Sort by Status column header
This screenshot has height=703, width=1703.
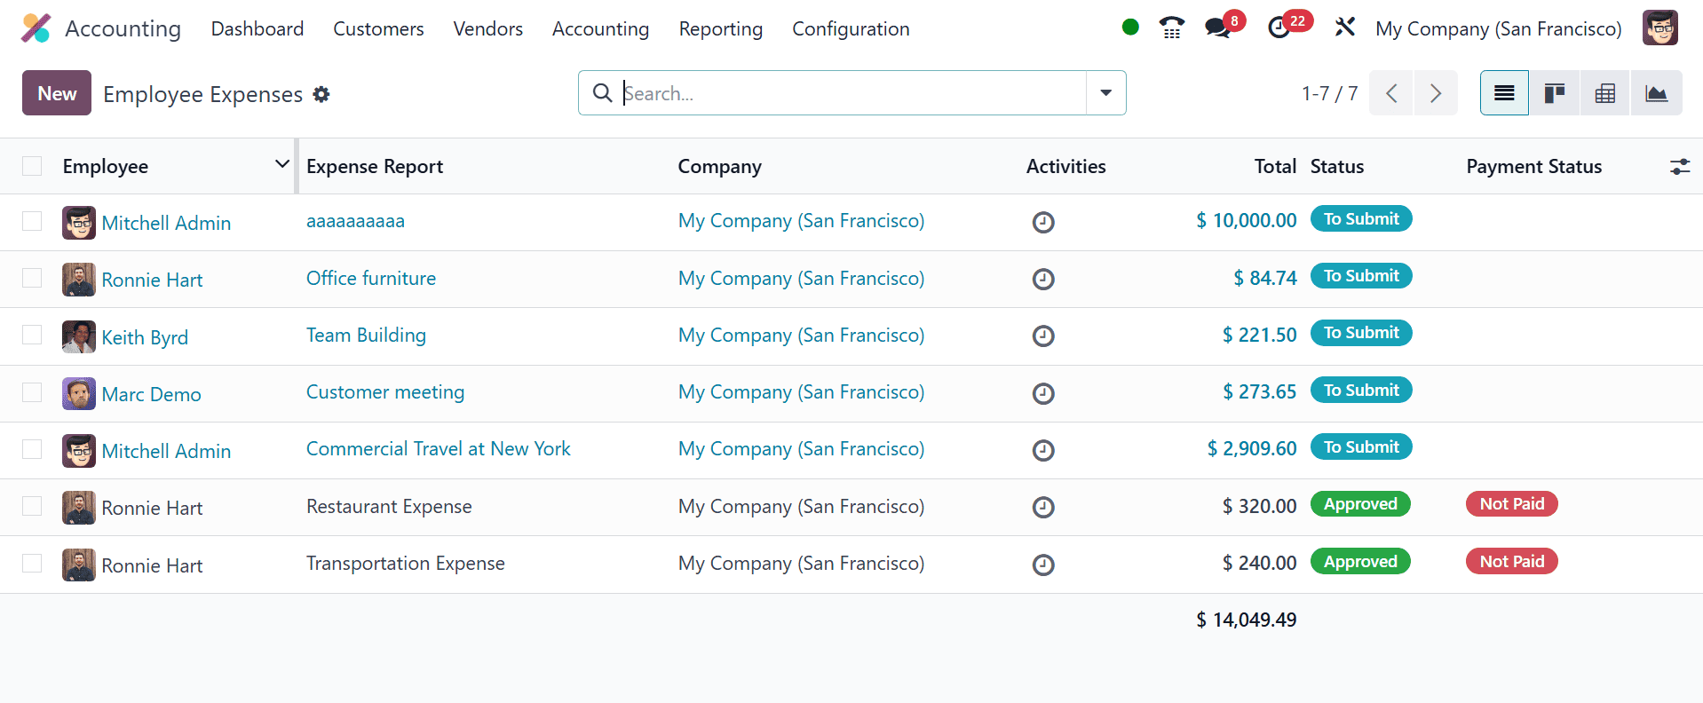(x=1337, y=166)
